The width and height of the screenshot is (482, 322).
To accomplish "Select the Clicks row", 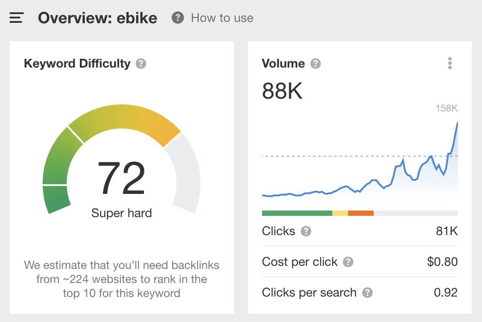I will 360,231.
